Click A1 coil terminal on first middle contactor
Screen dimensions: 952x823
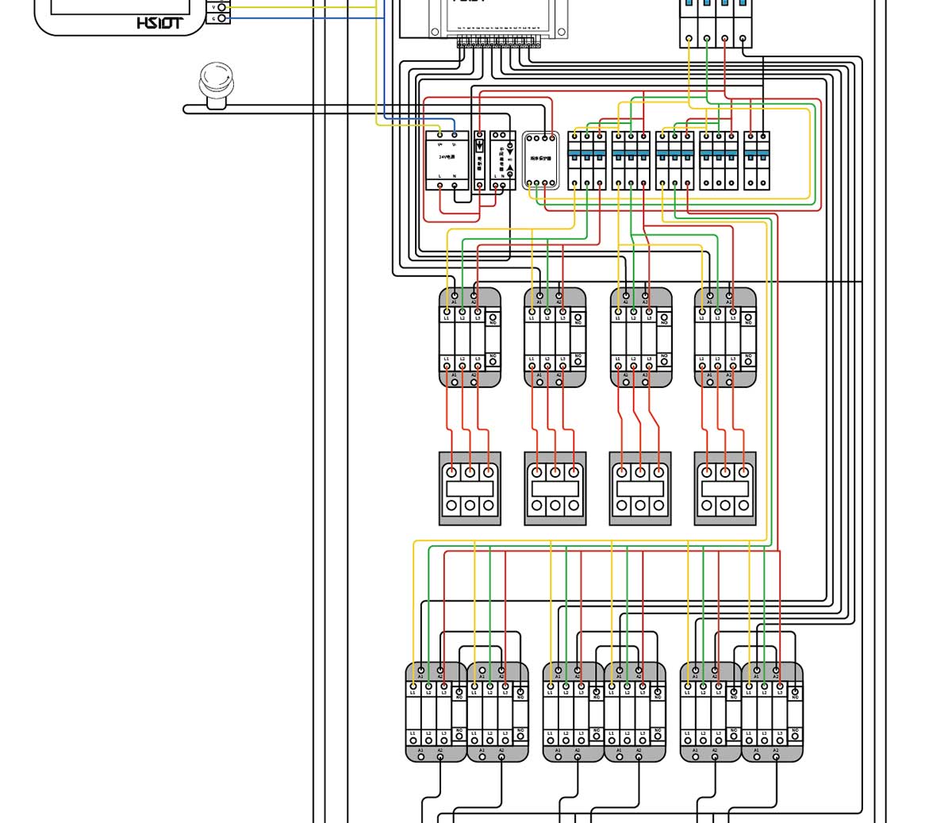pos(454,296)
